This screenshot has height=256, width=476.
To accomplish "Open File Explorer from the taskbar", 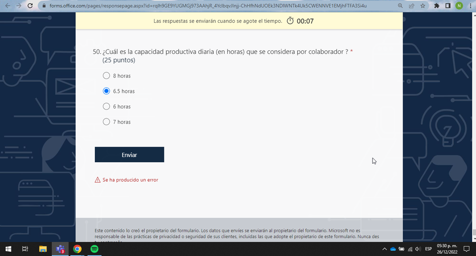I will pos(43,249).
